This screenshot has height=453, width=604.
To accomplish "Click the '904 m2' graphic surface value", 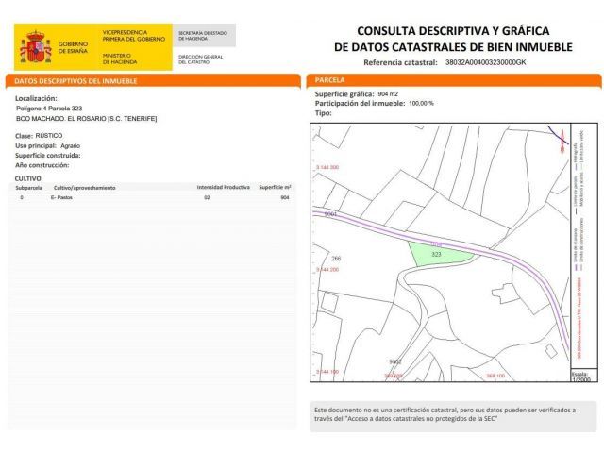I will click(x=388, y=94).
